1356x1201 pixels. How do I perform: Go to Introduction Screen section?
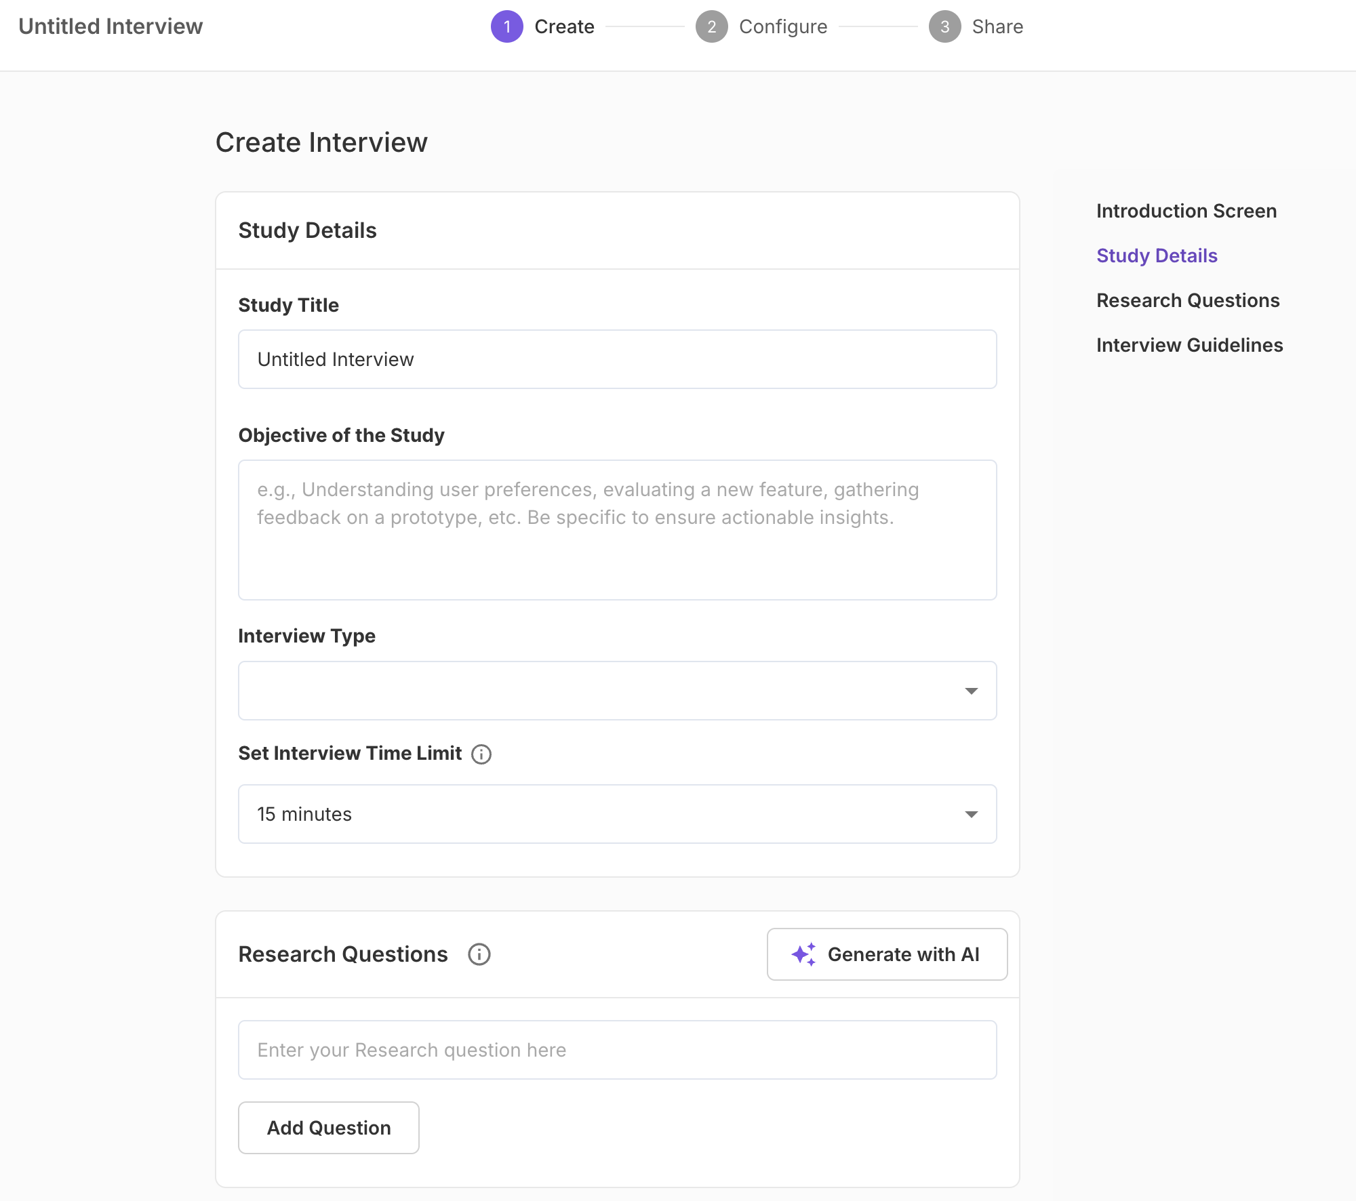[x=1186, y=211]
